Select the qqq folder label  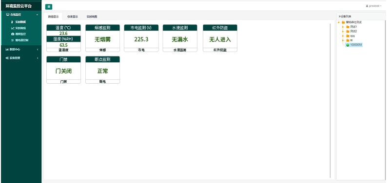[352, 36]
